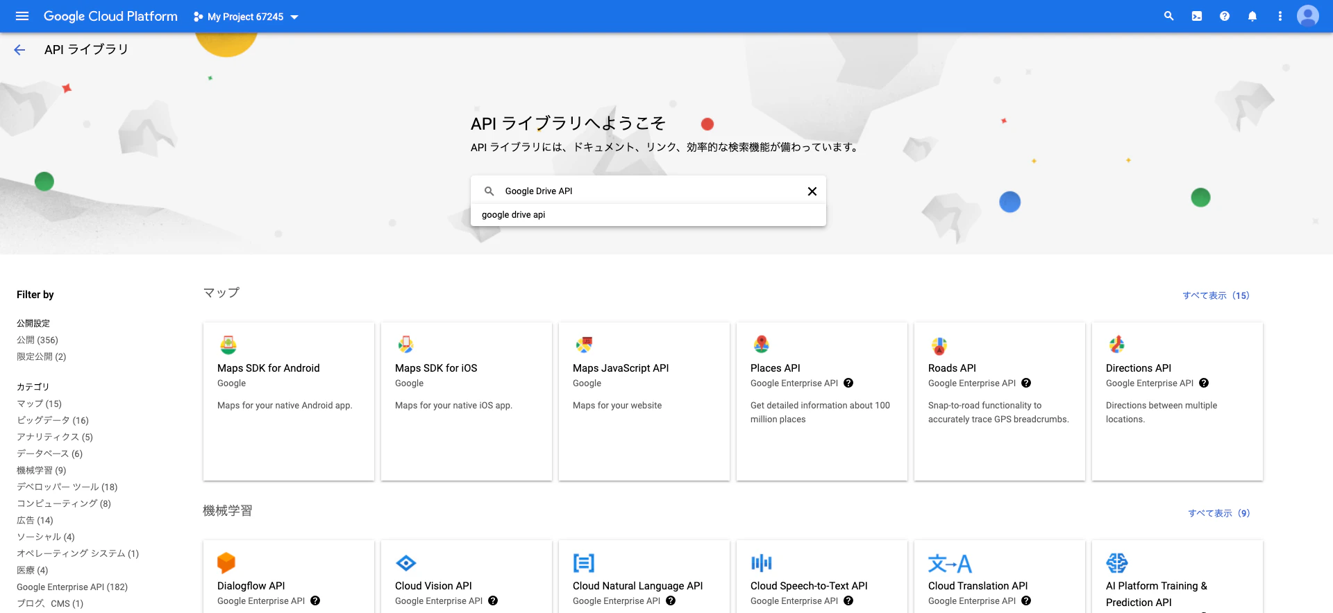Click help icon on Dialogflow API card

click(315, 601)
